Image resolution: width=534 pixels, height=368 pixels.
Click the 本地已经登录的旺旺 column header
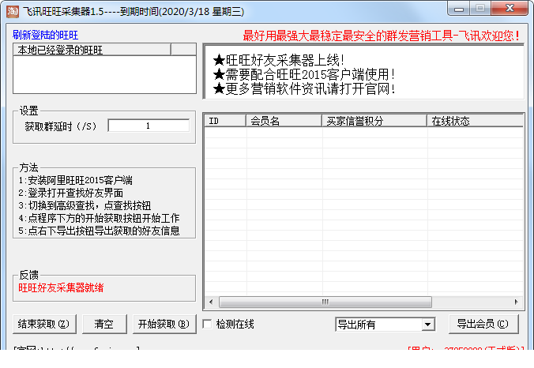[x=92, y=50]
